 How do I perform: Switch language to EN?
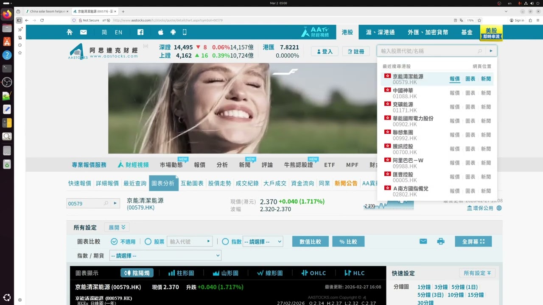coord(118,32)
